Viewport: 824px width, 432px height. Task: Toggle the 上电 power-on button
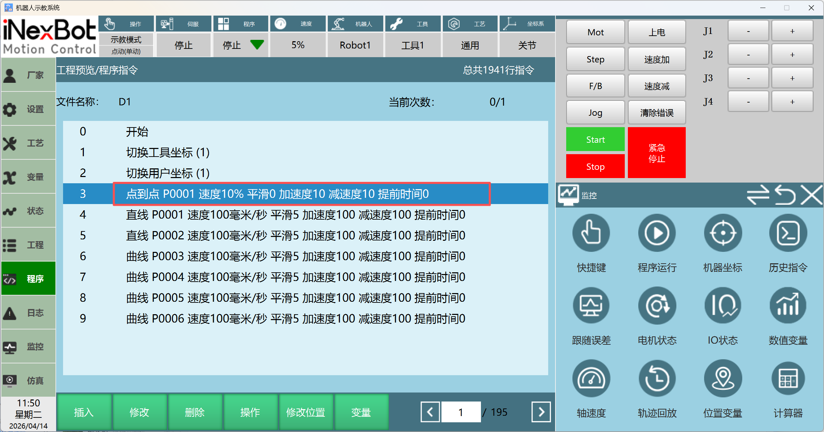[x=657, y=32]
